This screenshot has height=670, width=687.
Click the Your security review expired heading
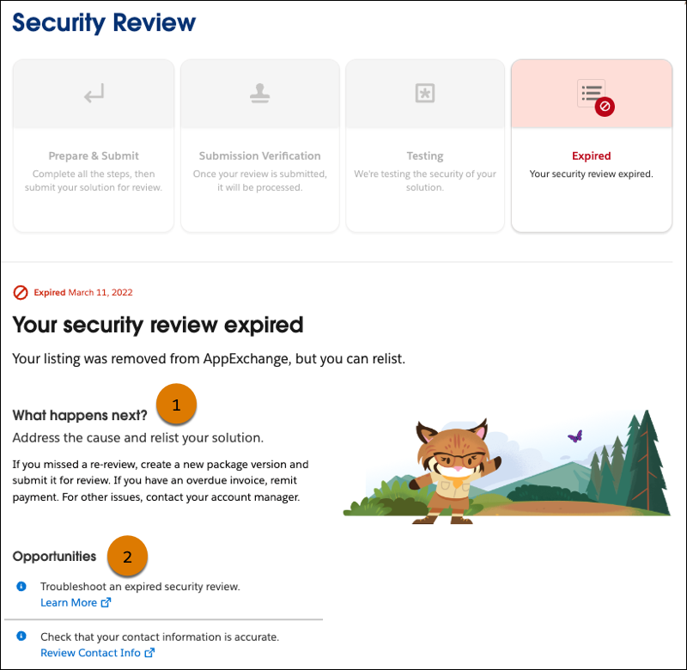[158, 326]
